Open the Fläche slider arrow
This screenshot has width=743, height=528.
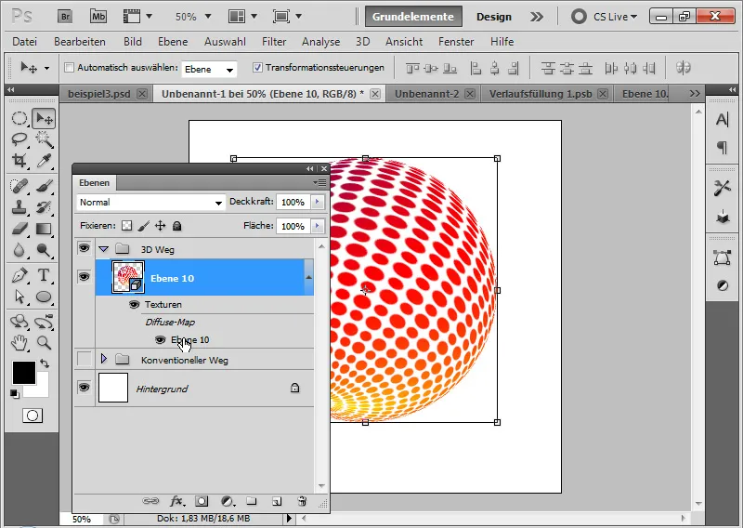coord(318,226)
